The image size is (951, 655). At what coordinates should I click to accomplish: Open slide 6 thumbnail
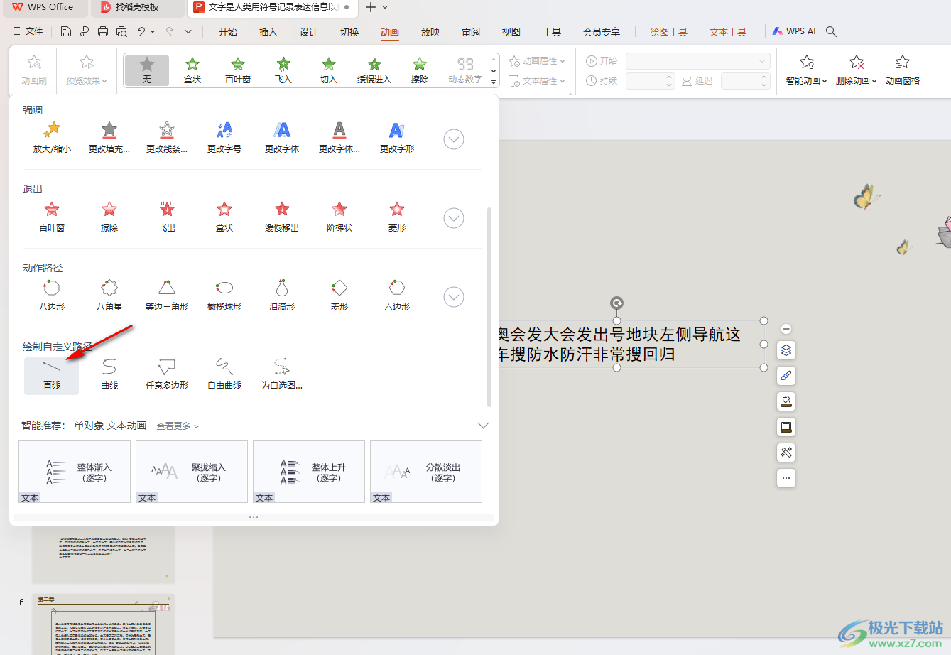103,625
